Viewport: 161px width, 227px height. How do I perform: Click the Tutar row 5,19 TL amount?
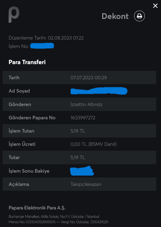[x=78, y=157]
